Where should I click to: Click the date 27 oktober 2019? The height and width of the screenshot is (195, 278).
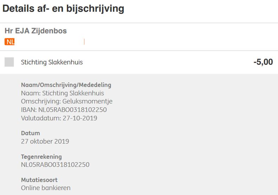[45, 141]
